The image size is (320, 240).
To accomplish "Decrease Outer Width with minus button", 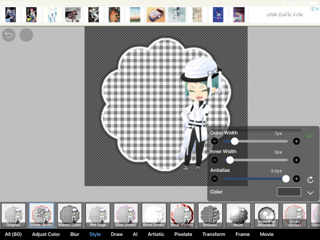I will pyautogui.click(x=215, y=141).
